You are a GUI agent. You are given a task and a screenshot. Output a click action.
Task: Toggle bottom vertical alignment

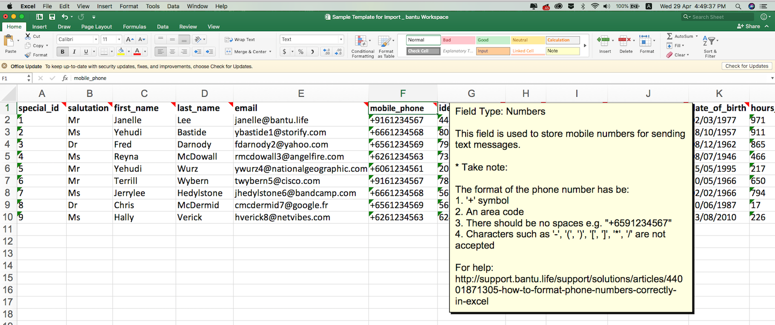click(x=184, y=39)
